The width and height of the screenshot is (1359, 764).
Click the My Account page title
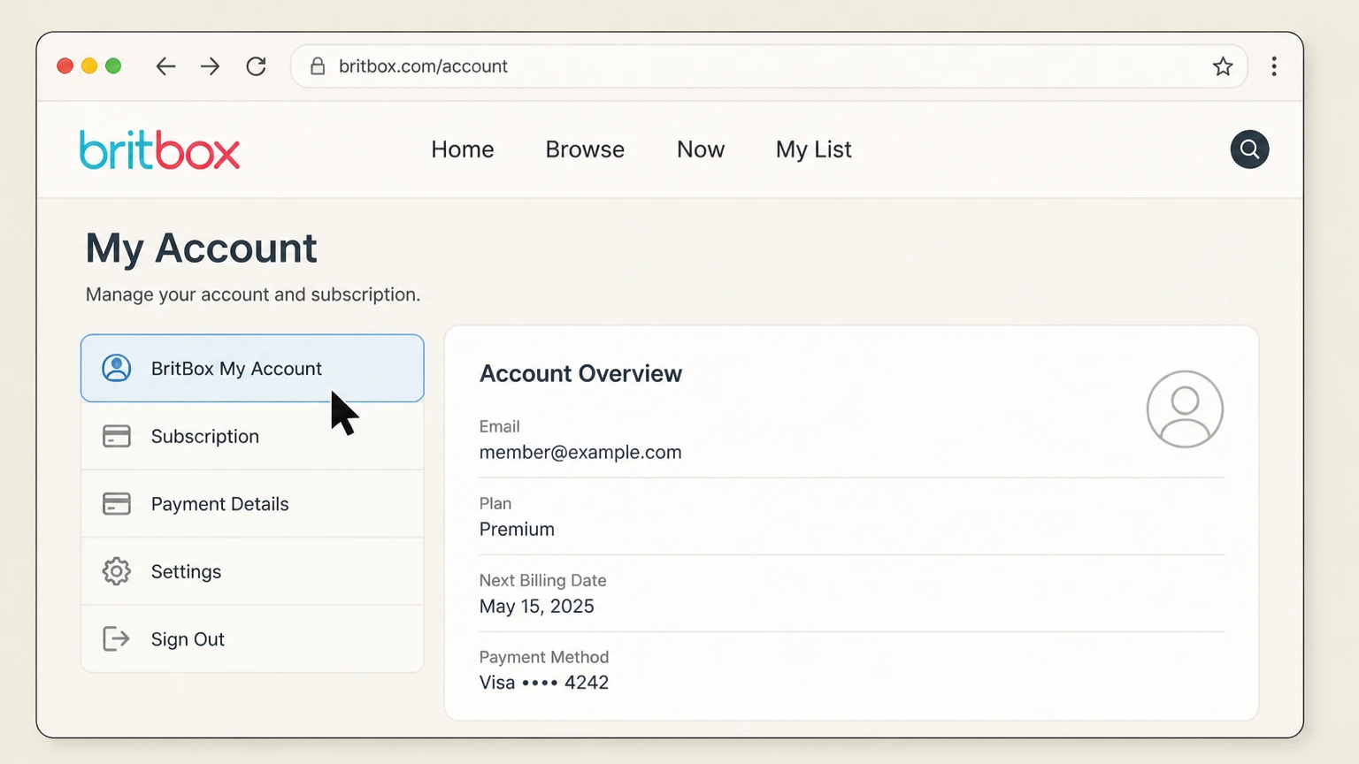pyautogui.click(x=202, y=248)
